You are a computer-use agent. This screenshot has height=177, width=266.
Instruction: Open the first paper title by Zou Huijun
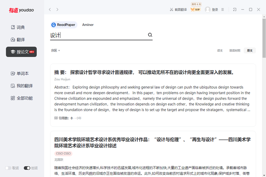[x=145, y=72]
